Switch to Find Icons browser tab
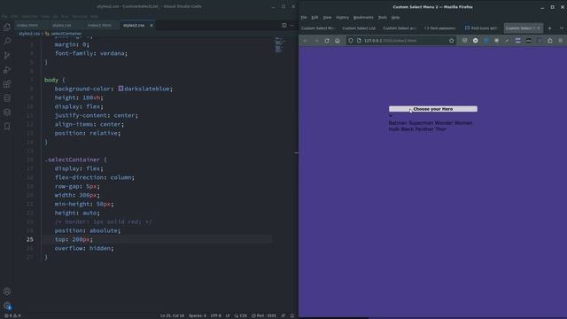The image size is (567, 319). pyautogui.click(x=481, y=28)
